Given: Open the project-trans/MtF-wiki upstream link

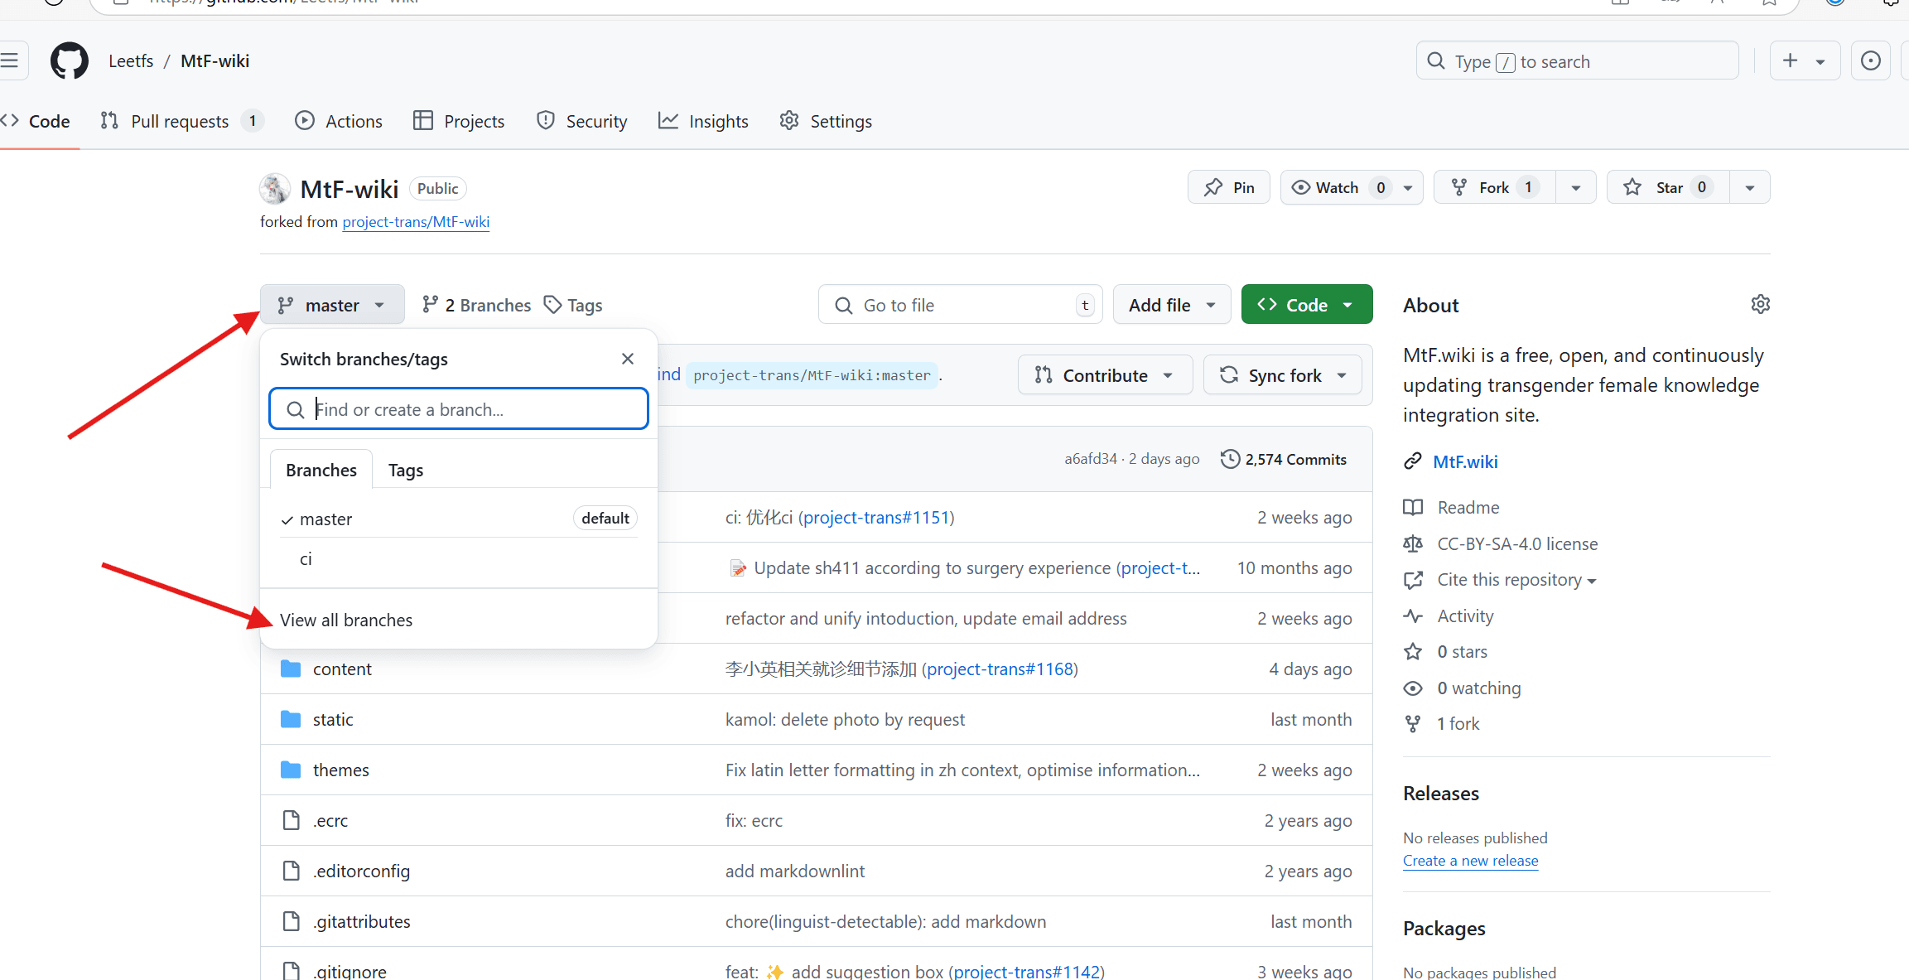Looking at the screenshot, I should [x=416, y=222].
